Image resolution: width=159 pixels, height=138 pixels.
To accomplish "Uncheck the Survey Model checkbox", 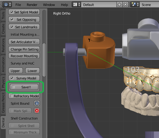I will [x=12, y=78].
